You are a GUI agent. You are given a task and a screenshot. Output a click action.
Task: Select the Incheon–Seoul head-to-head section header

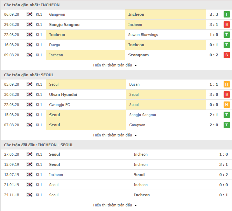39,145
